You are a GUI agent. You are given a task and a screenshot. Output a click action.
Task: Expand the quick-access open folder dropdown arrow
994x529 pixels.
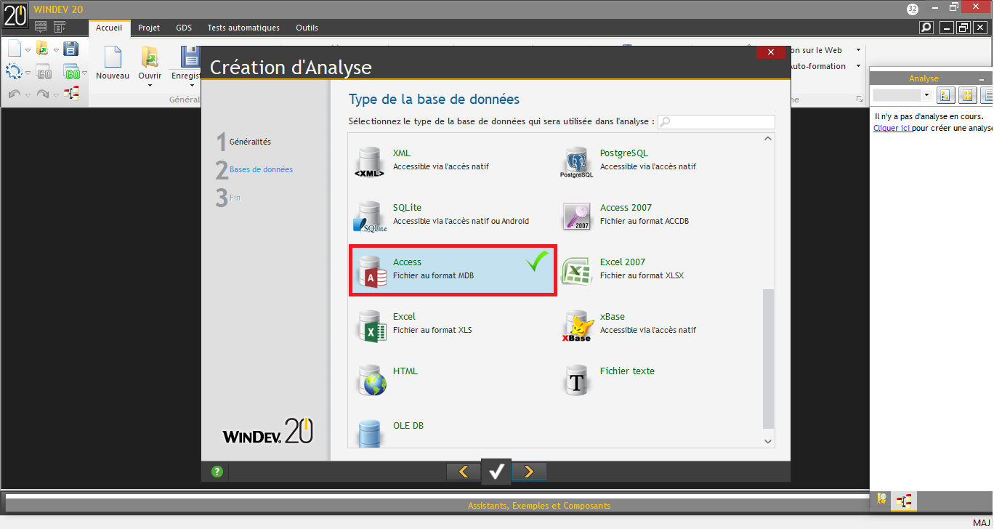[55, 51]
